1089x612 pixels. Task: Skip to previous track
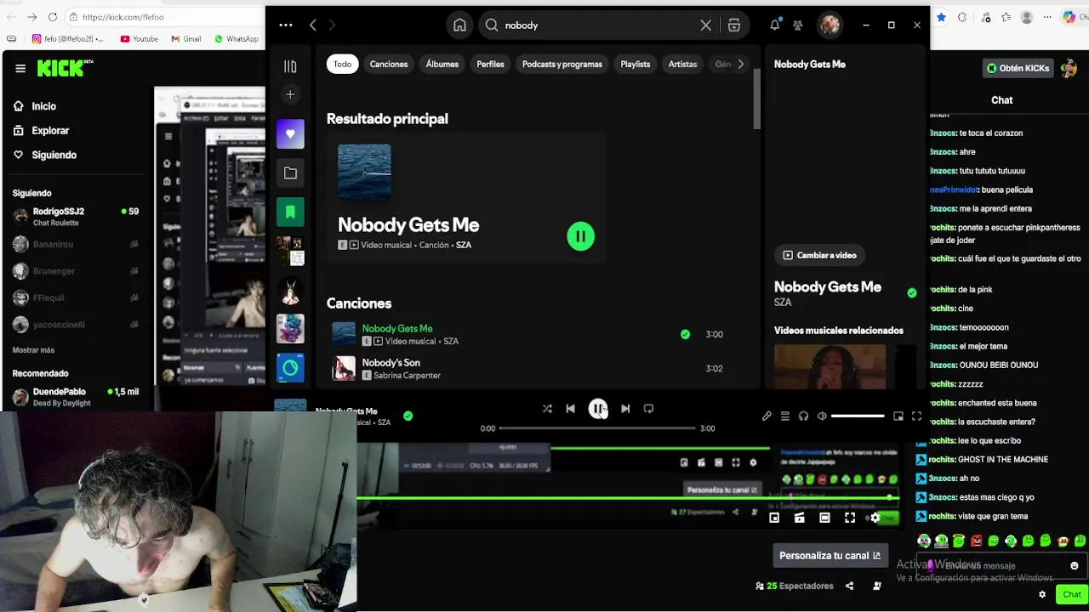point(570,409)
